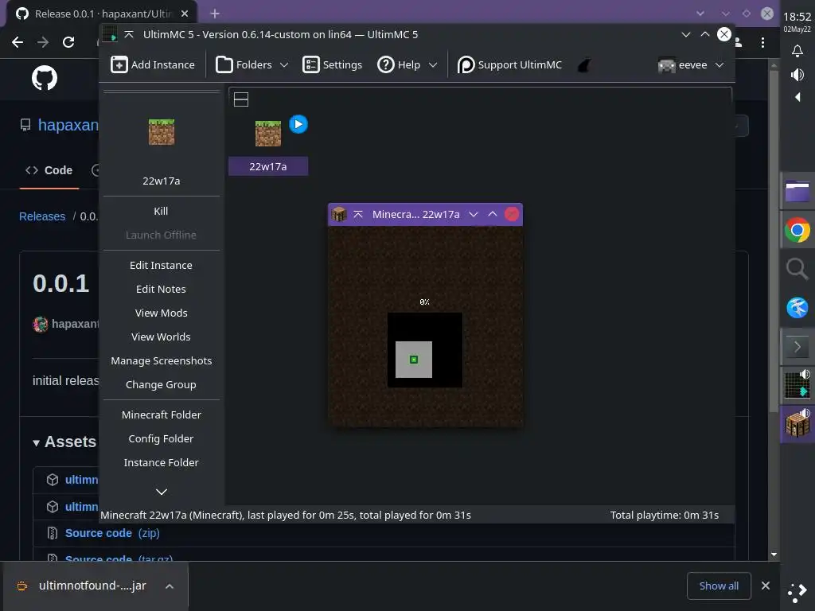Open Manage Screenshots

coord(161,360)
